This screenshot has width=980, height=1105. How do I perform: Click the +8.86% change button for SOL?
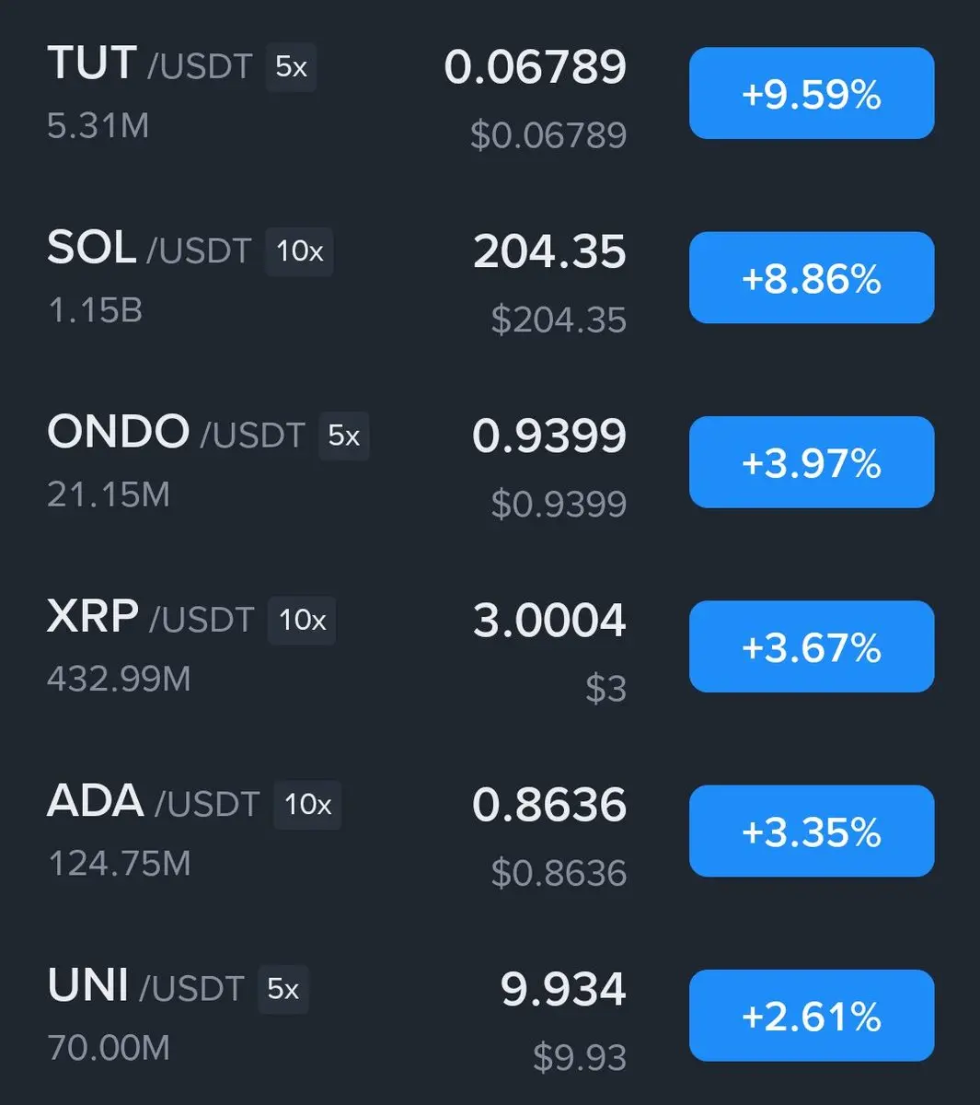812,278
